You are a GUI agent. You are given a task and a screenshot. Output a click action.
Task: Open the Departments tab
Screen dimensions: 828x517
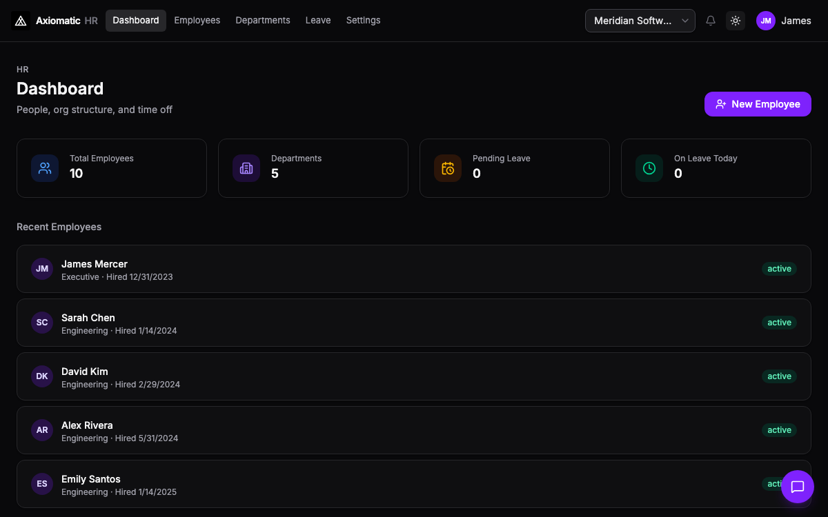[x=263, y=21]
